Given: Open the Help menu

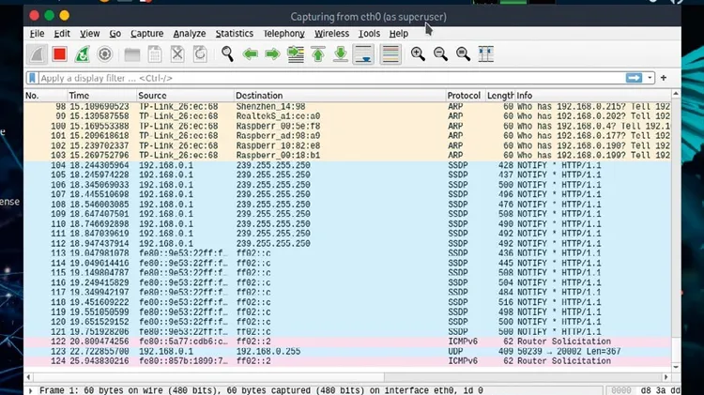Looking at the screenshot, I should (x=399, y=34).
